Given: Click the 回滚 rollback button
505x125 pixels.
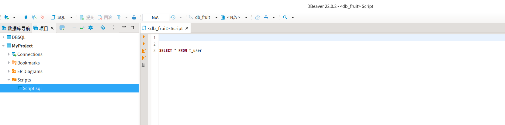Looking at the screenshot, I should [105, 17].
